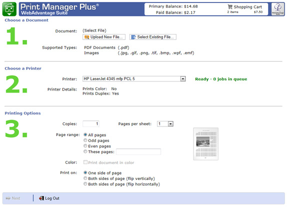Select Both sides flip vertically option
The height and width of the screenshot is (207, 287).
(x=85, y=178)
